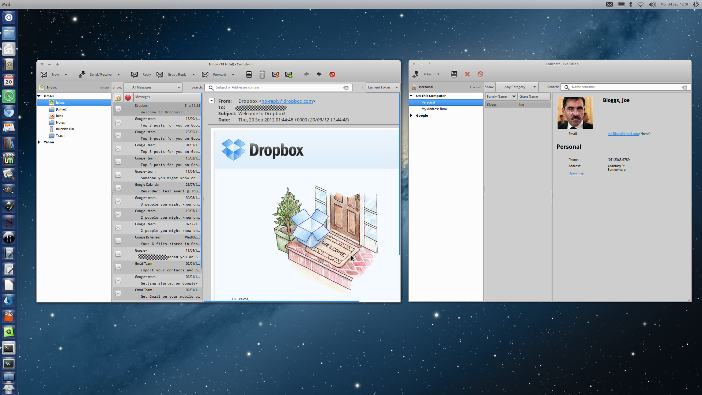Click the delete trash can icon in mail toolbar

point(262,75)
